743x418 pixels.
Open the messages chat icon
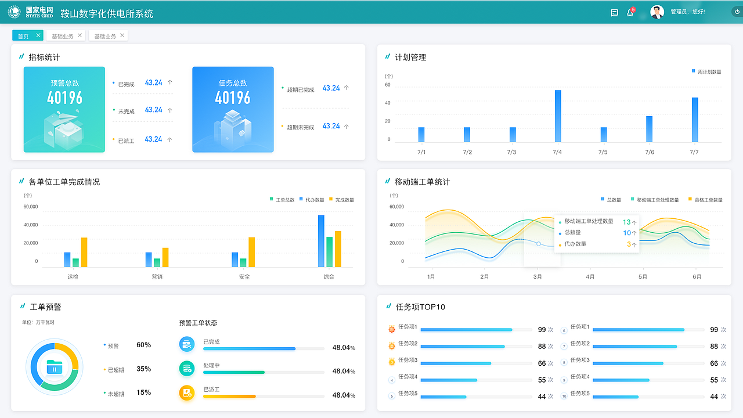point(614,12)
